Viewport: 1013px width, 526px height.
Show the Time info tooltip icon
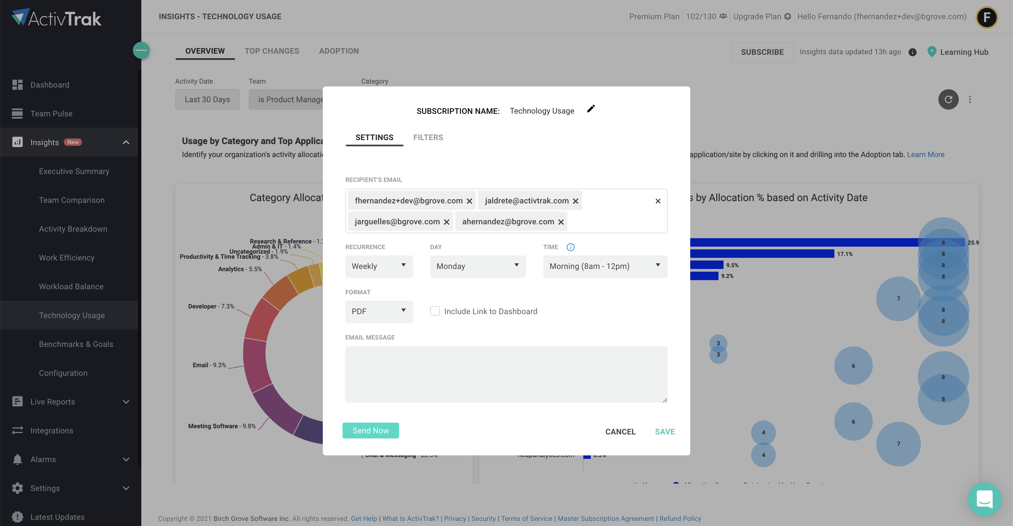tap(570, 247)
